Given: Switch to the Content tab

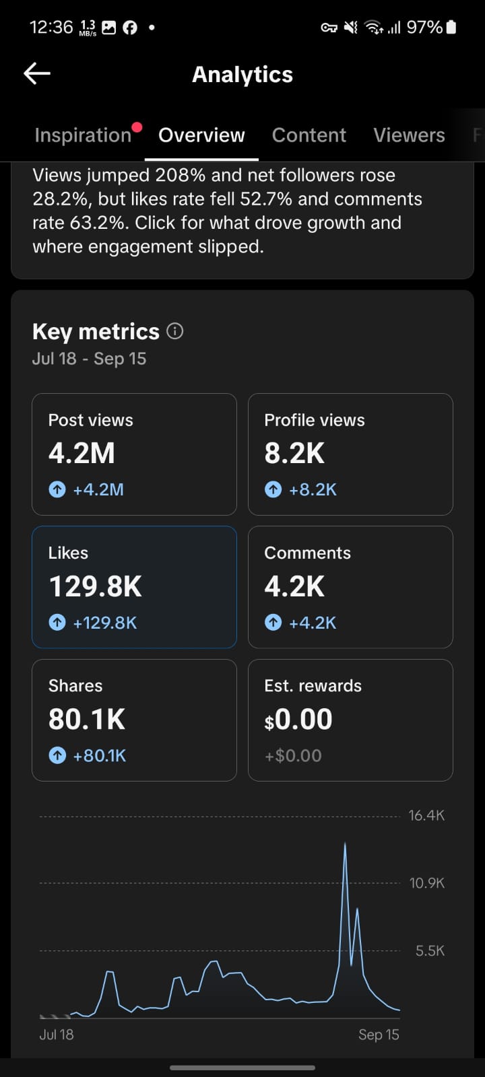Looking at the screenshot, I should pyautogui.click(x=309, y=135).
